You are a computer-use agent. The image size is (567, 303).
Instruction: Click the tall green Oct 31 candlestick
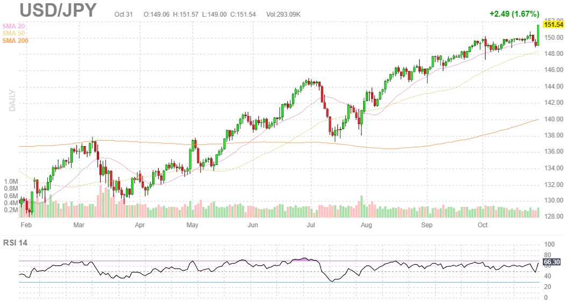point(538,35)
